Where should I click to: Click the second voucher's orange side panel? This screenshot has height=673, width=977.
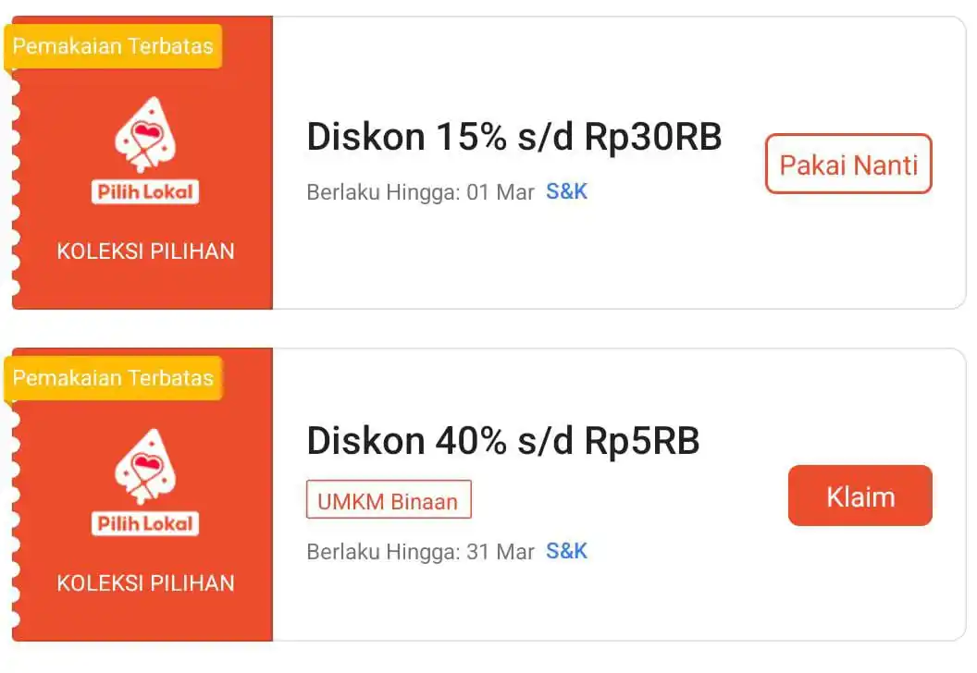click(142, 495)
